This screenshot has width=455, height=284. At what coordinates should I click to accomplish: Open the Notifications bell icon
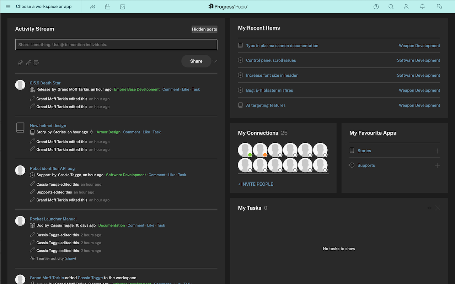pyautogui.click(x=422, y=6)
